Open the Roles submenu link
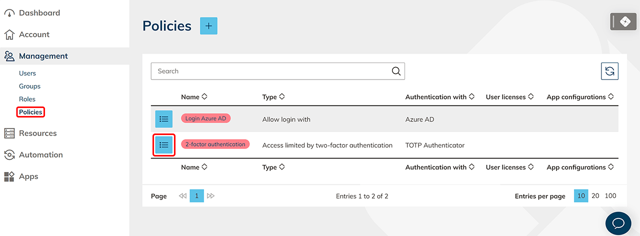 (27, 99)
